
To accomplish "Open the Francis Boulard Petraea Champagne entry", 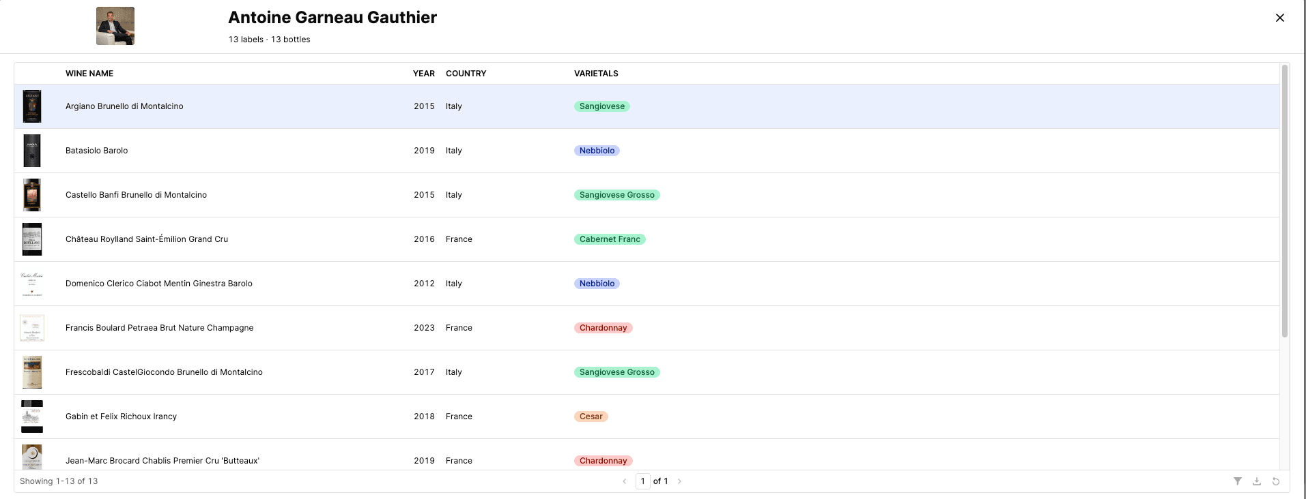I will click(x=159, y=328).
